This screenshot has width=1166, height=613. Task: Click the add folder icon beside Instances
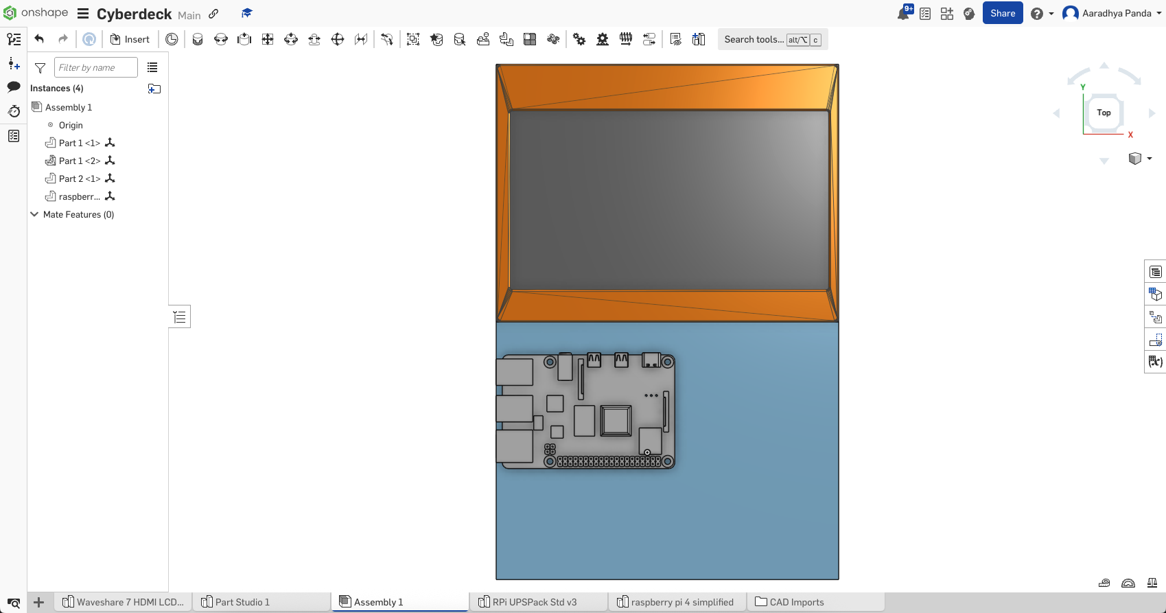point(154,89)
